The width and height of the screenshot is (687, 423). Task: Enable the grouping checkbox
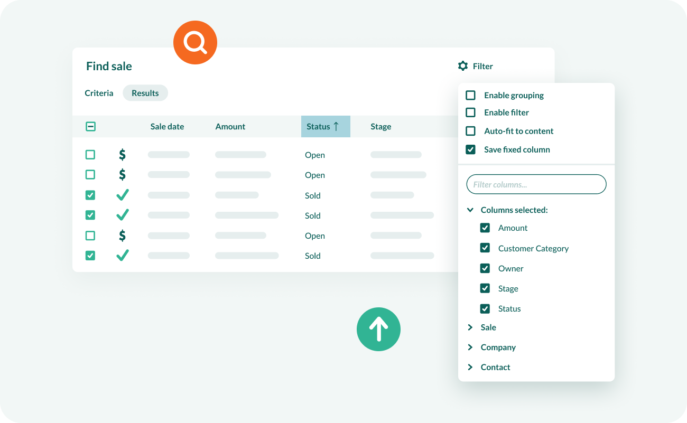click(470, 96)
